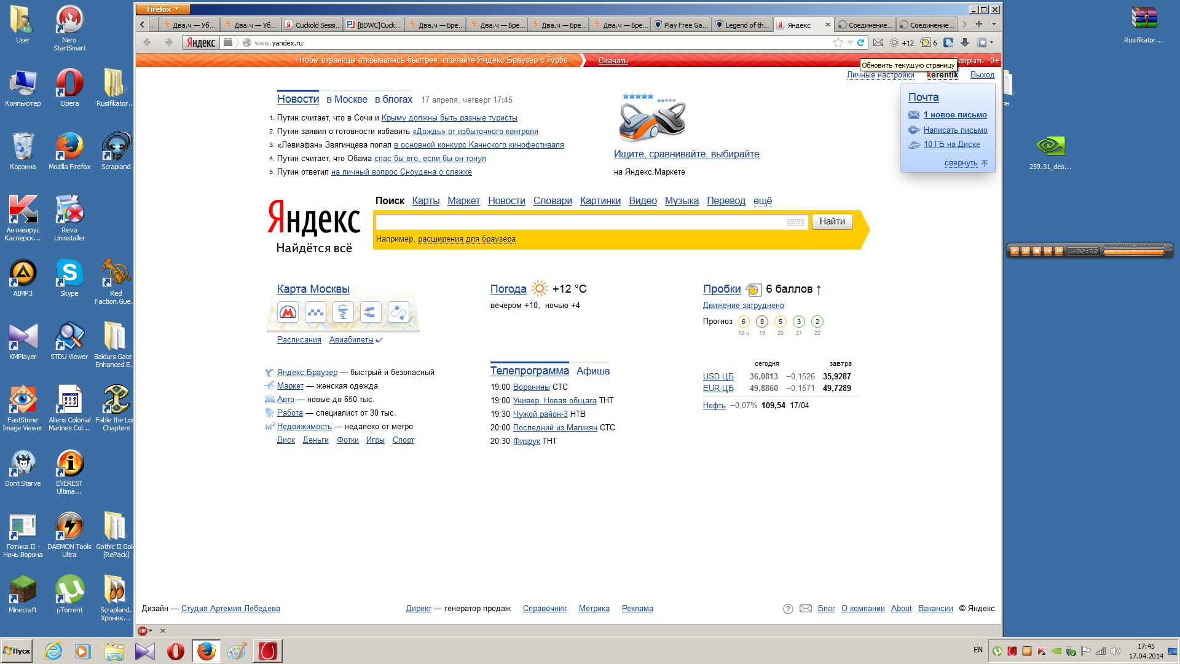
Task: Switch to the Афиша tab
Action: (x=592, y=371)
